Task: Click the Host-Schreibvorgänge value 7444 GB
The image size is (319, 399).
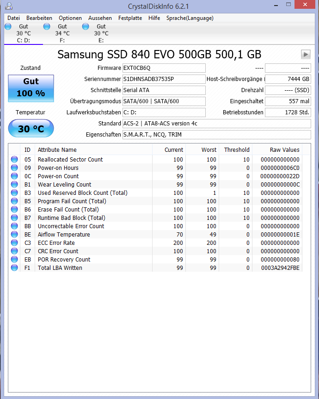Action: [x=288, y=79]
